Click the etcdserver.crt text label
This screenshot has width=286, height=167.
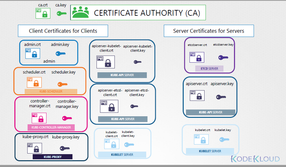pyautogui.click(x=198, y=45)
